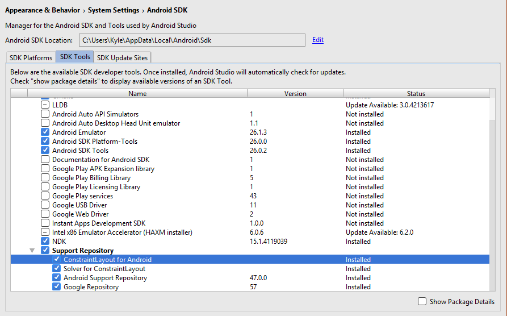Check Android Auto Desktop Head Unit emulator
507x316 pixels.
[45, 123]
